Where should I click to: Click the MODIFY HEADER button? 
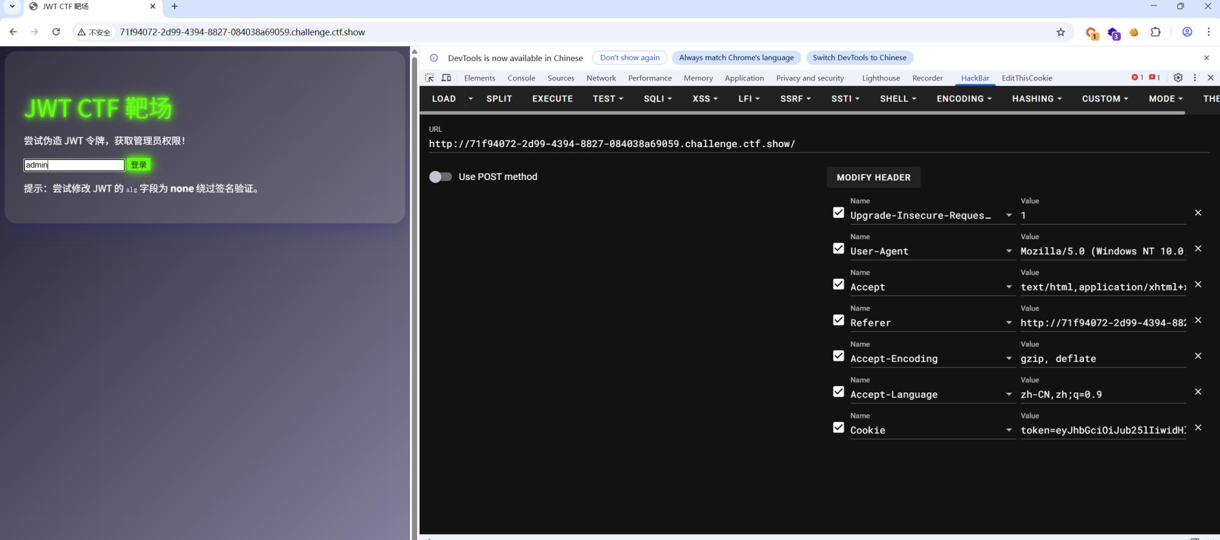[873, 178]
